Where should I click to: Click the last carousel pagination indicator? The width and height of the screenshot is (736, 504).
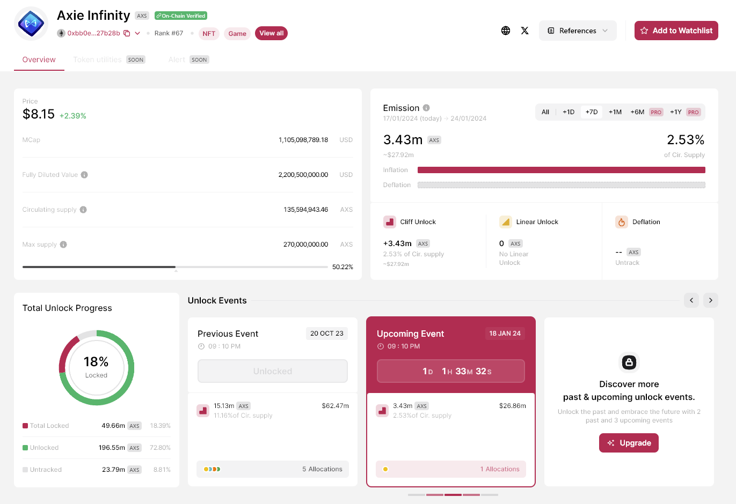point(490,495)
